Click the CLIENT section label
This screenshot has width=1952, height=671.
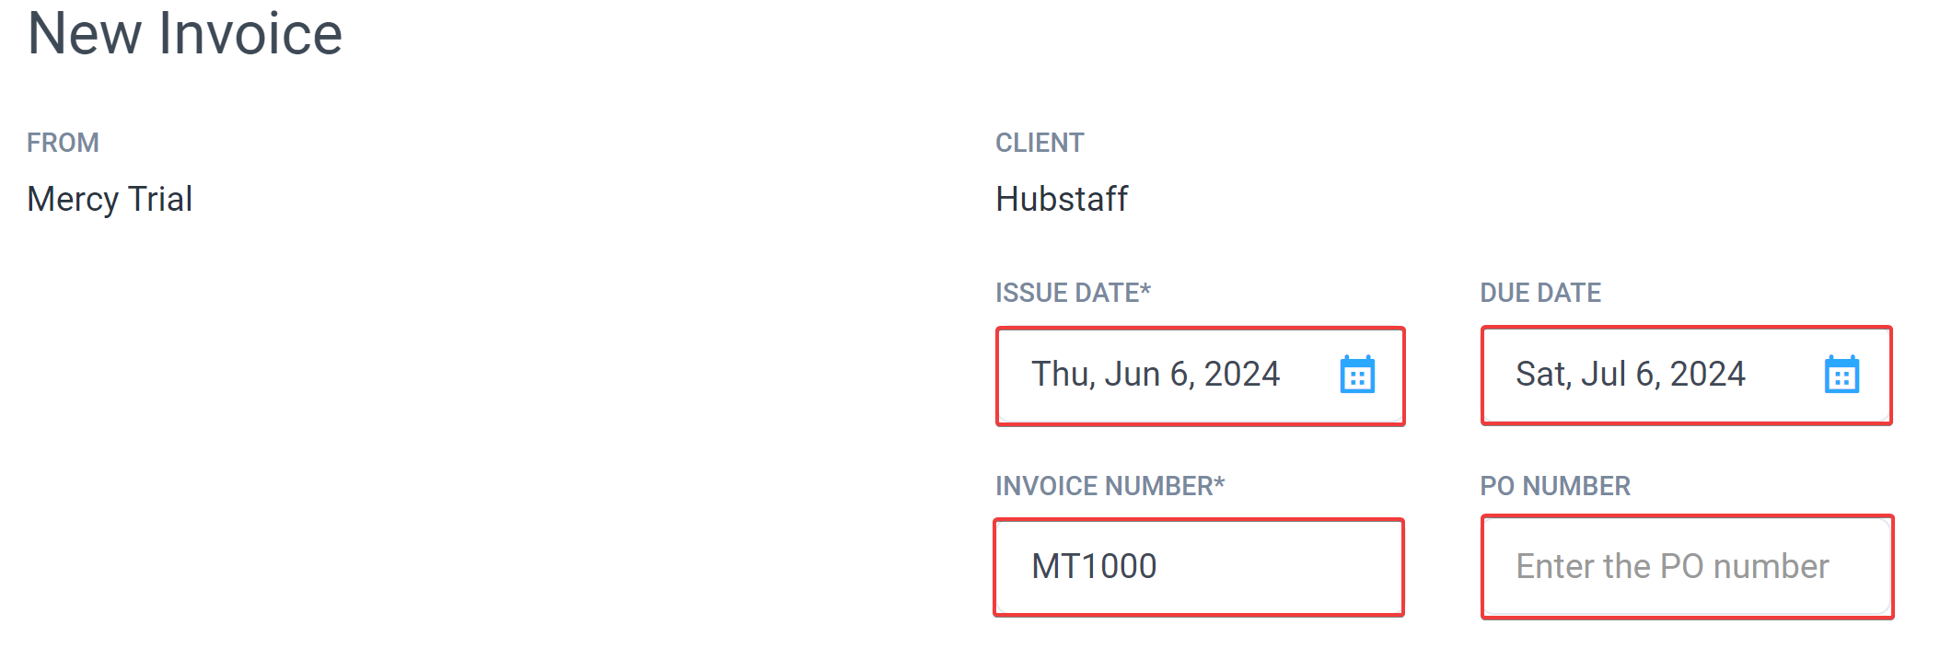[x=1040, y=143]
